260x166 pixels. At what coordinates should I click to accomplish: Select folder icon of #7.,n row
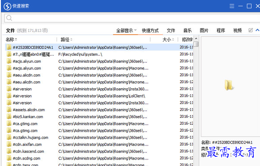pyautogui.click(x=9, y=54)
